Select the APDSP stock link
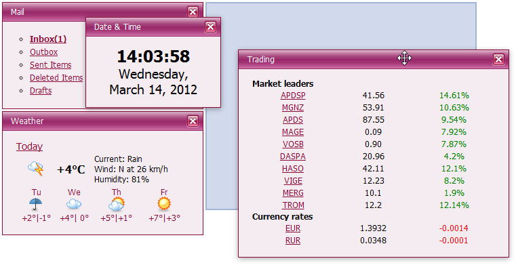The height and width of the screenshot is (265, 516). pos(293,96)
